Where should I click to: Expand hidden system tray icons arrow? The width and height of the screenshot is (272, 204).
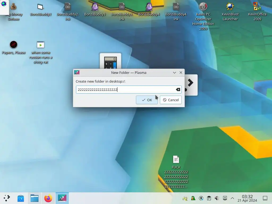(x=232, y=198)
